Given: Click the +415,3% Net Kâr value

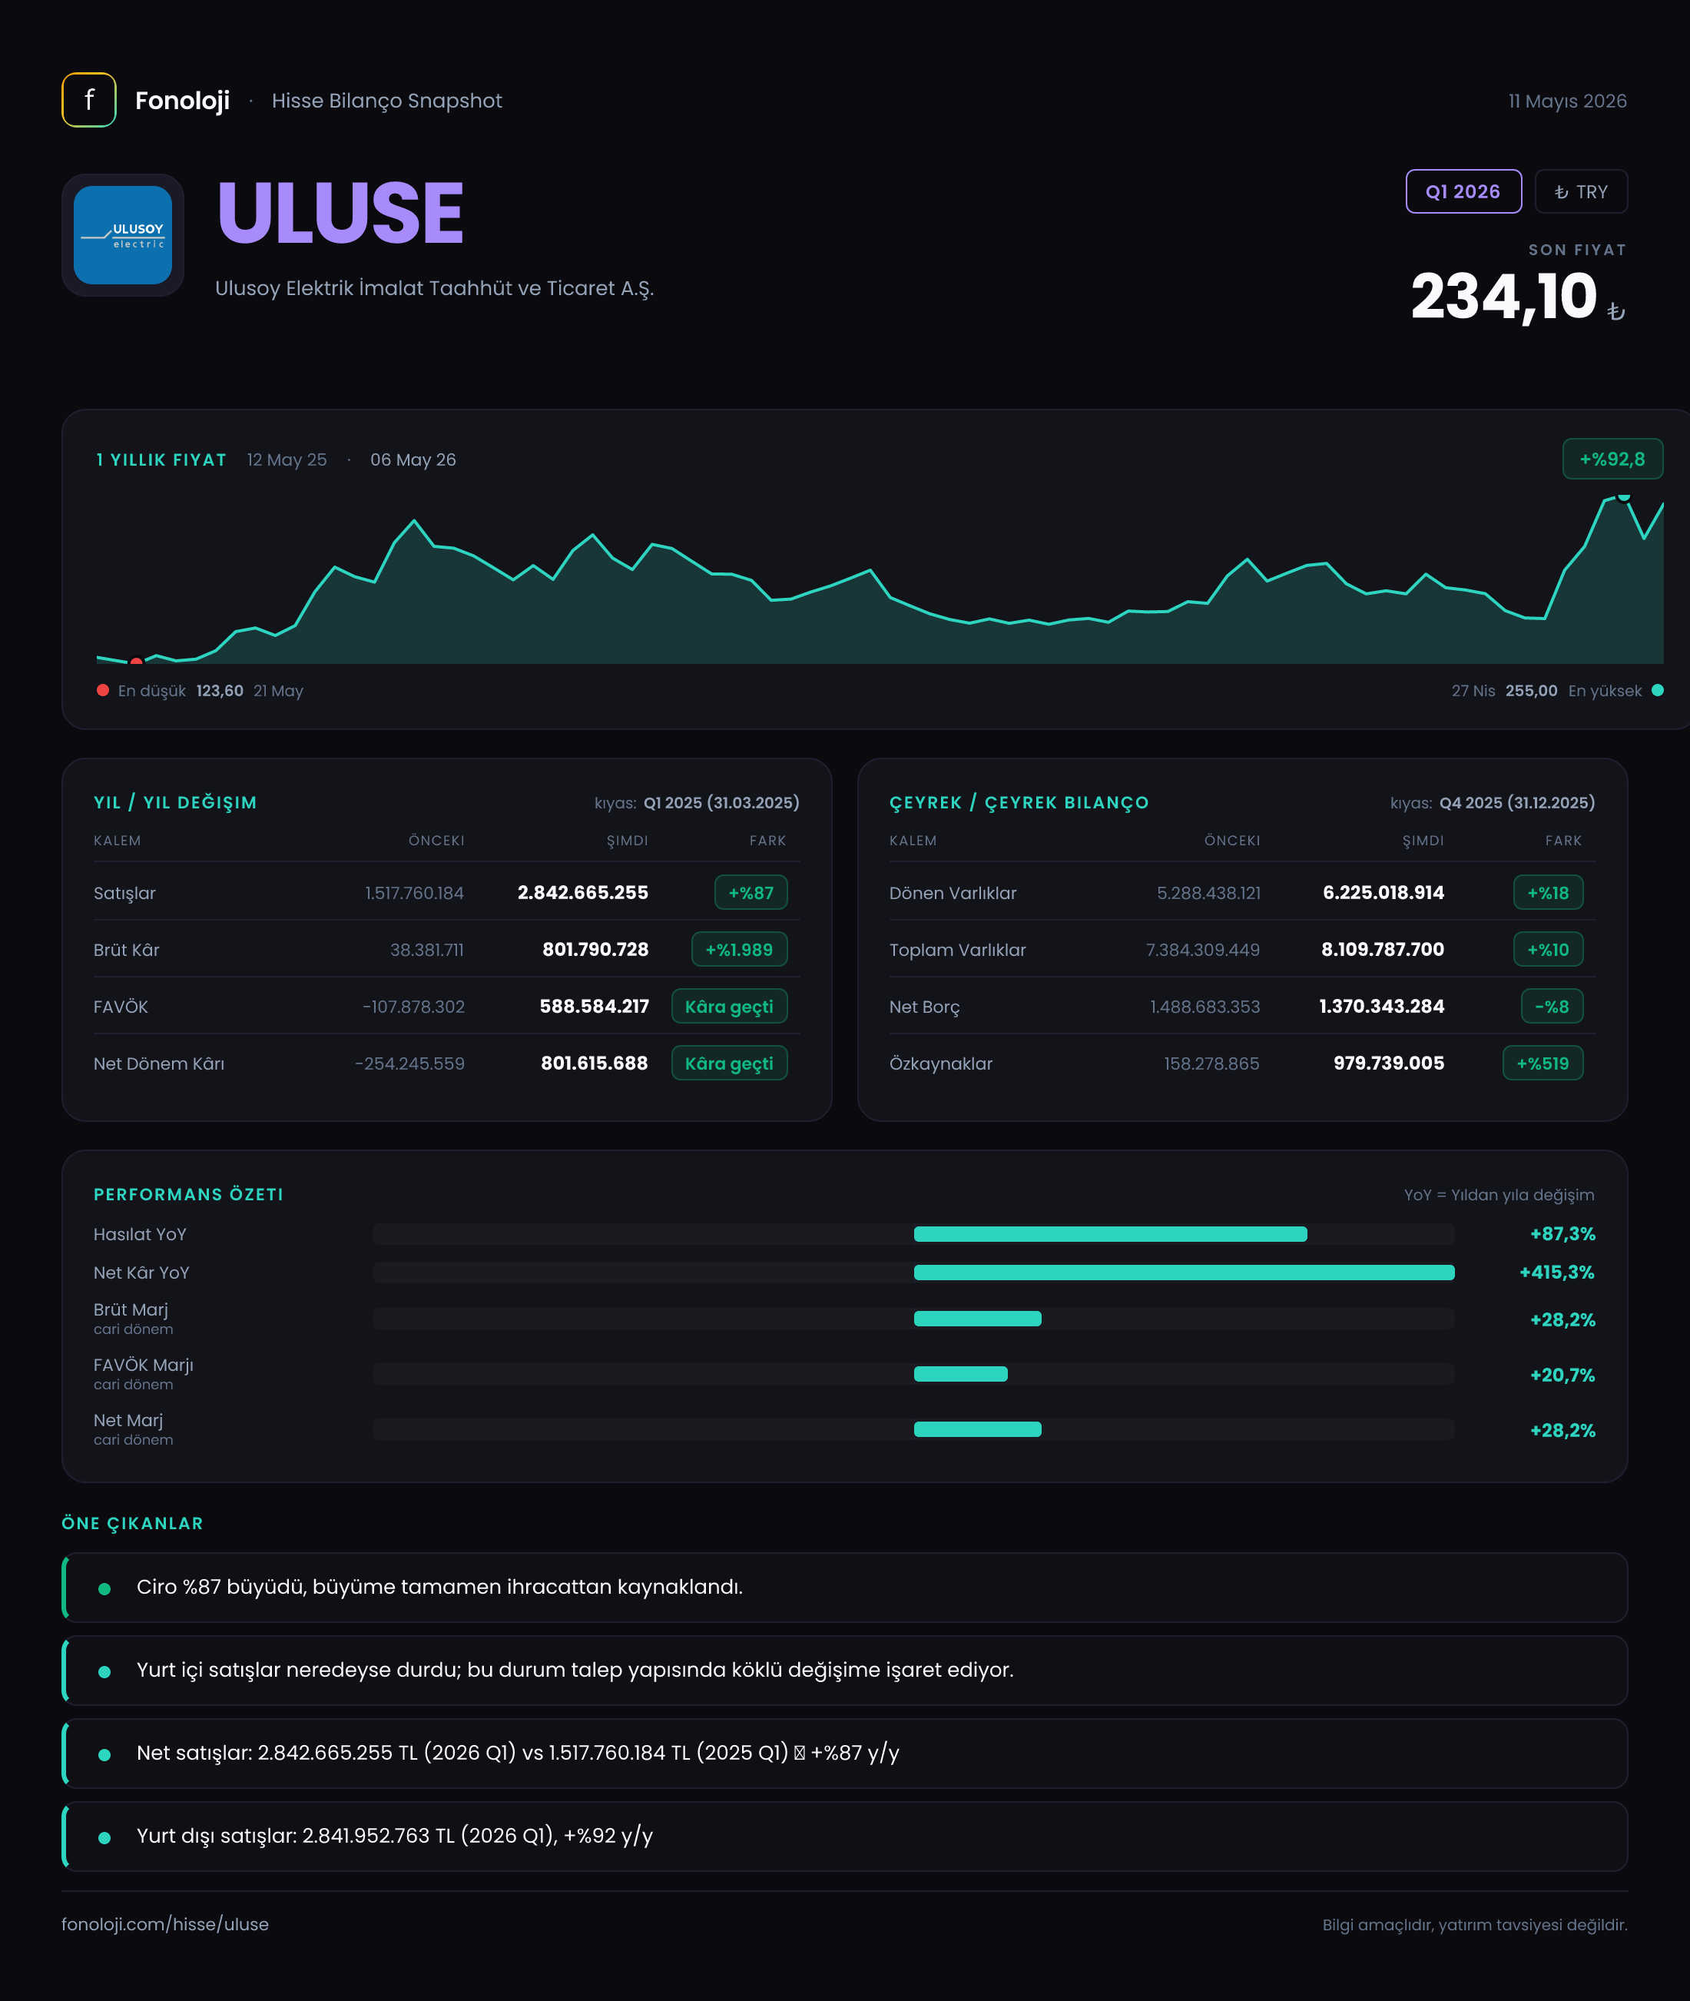Looking at the screenshot, I should 1557,1273.
